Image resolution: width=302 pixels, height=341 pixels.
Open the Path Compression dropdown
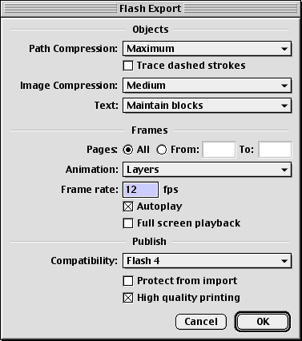pyautogui.click(x=207, y=49)
